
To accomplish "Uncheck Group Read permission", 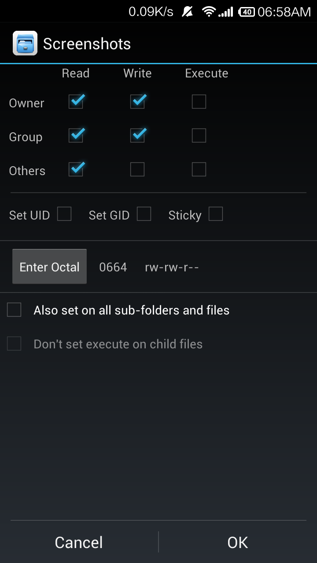I will pos(76,135).
